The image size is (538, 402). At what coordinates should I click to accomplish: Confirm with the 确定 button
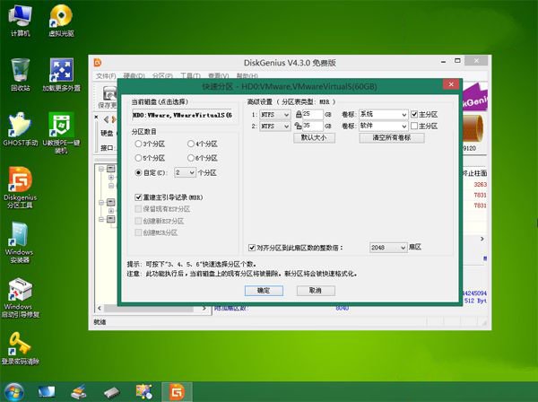click(264, 291)
